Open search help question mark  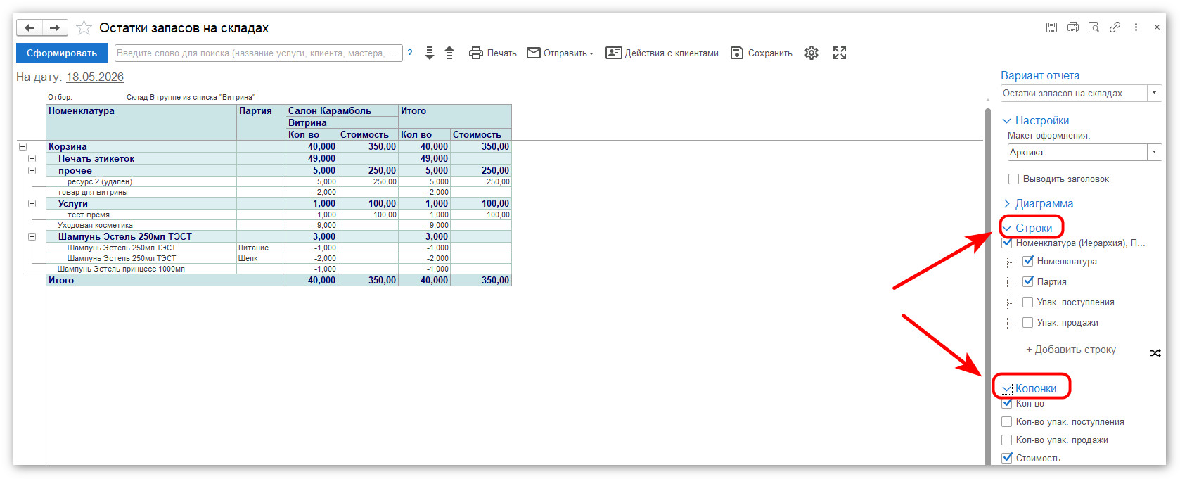click(x=410, y=53)
